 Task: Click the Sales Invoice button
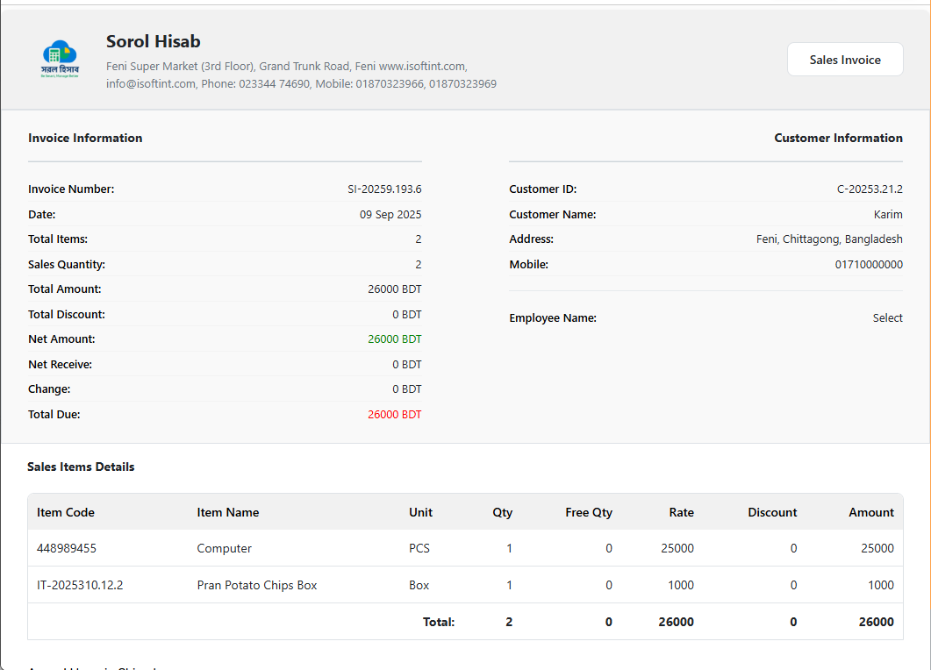844,59
